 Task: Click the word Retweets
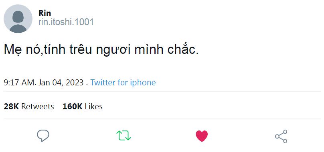click(38, 107)
